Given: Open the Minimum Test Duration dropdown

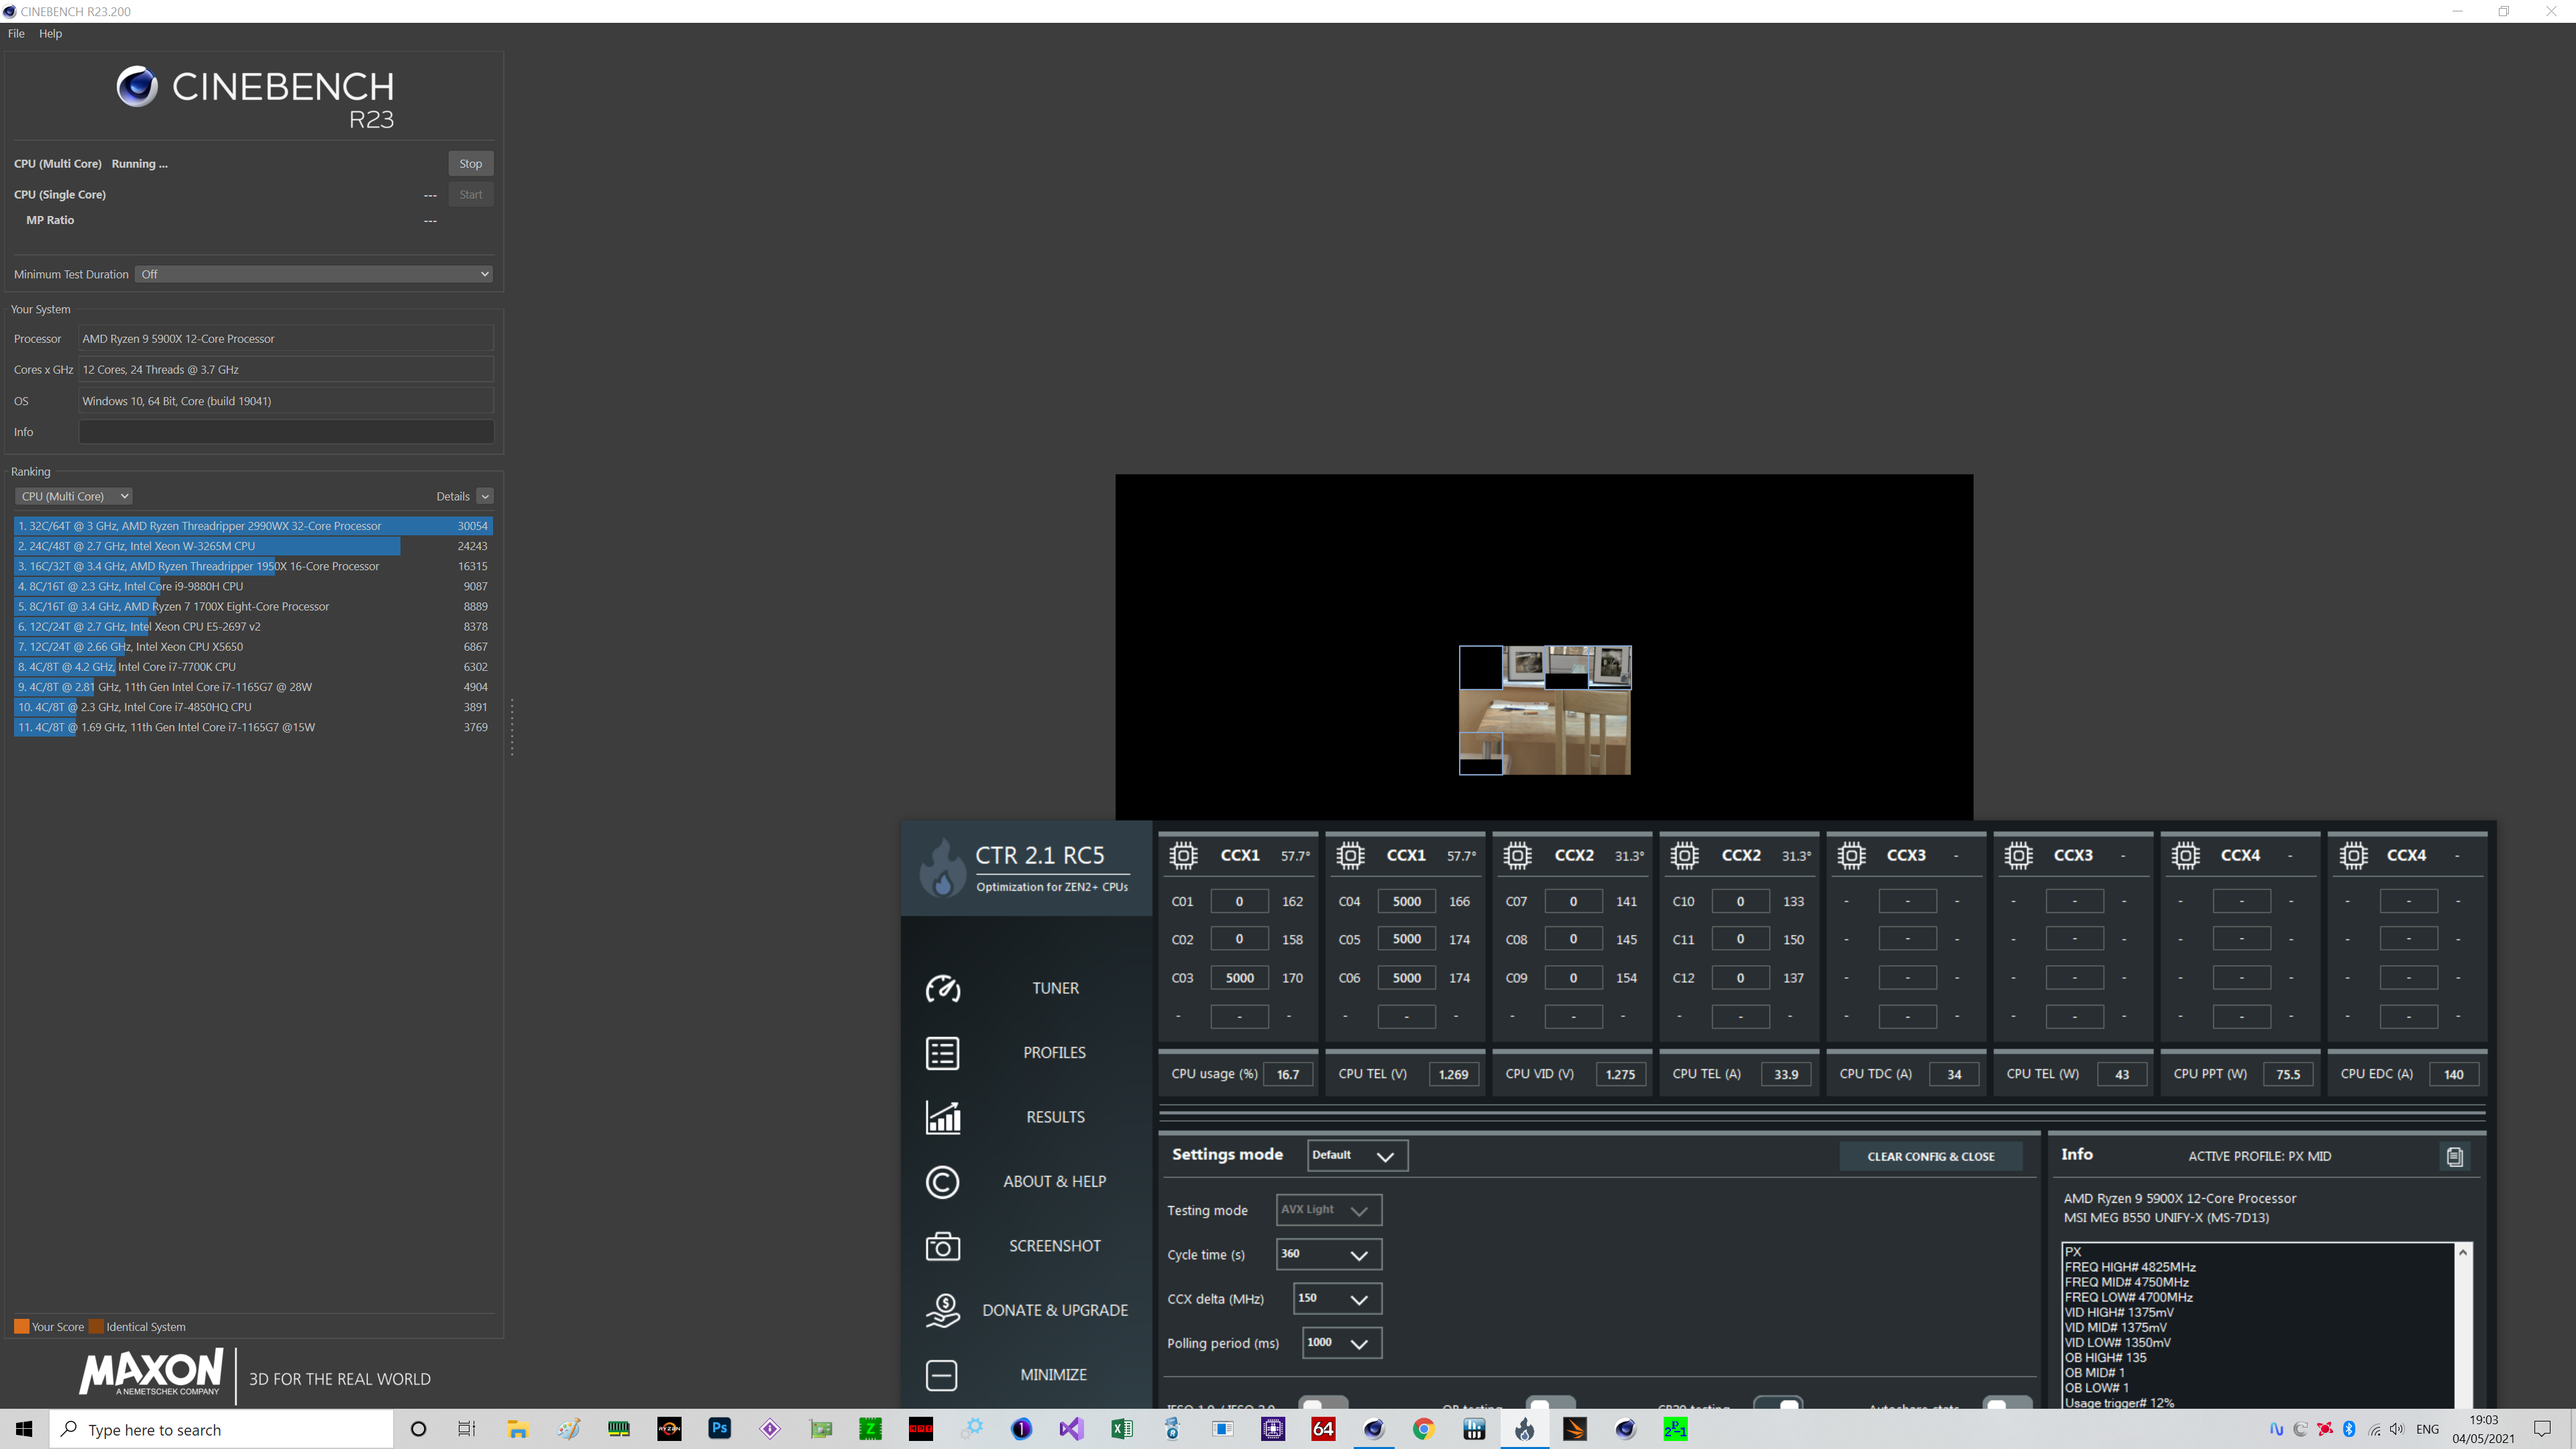Looking at the screenshot, I should pyautogui.click(x=314, y=274).
